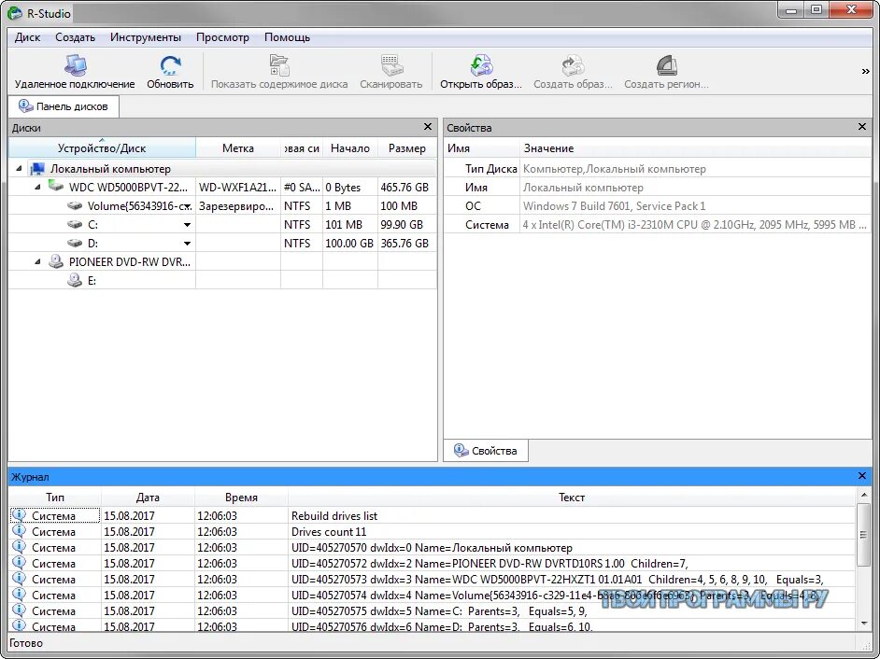Open the Создать menu
Image resolution: width=880 pixels, height=659 pixels.
pyautogui.click(x=75, y=37)
